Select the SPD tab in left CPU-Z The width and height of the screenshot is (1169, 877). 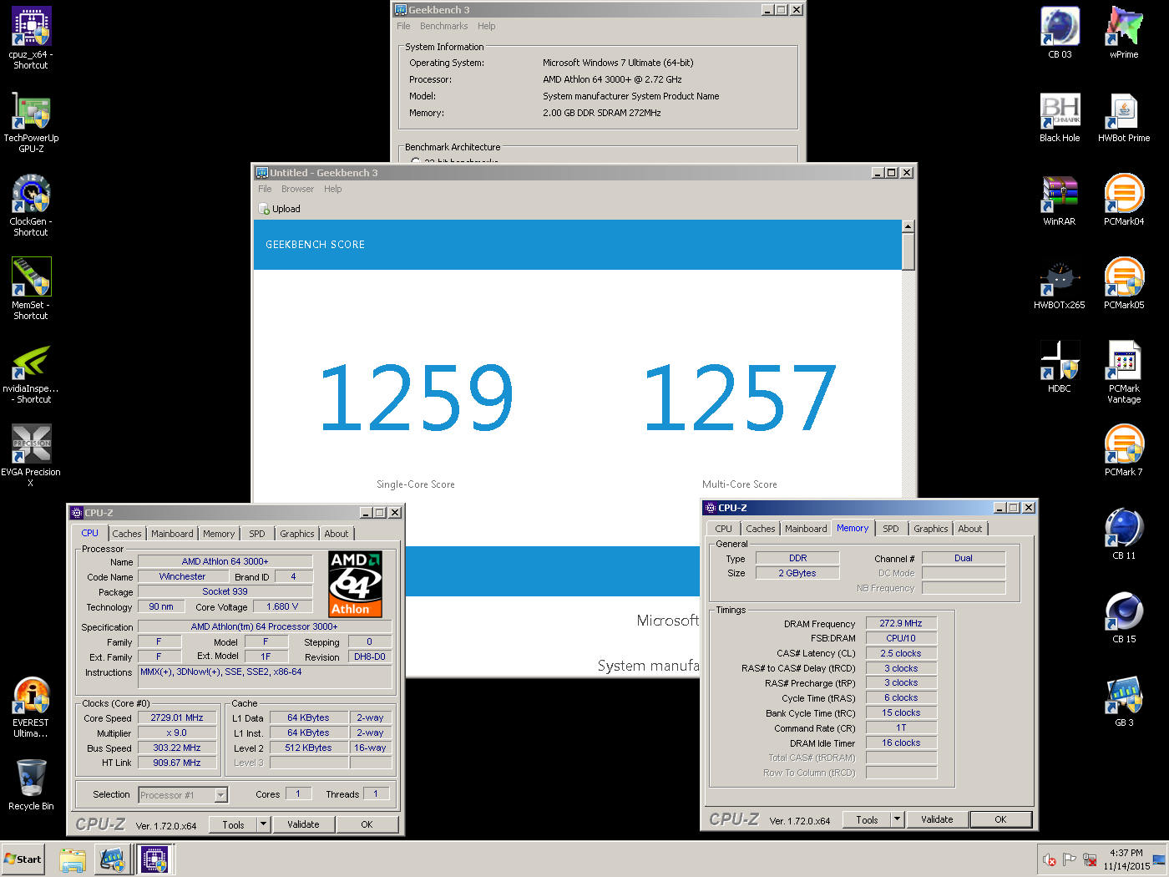[257, 534]
